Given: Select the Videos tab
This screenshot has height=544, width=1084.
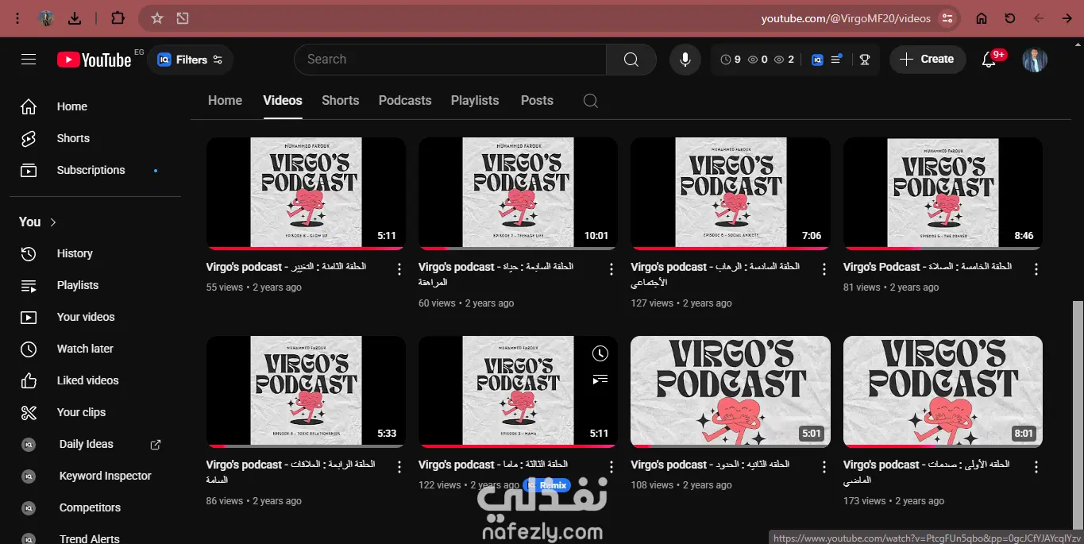Looking at the screenshot, I should (283, 101).
